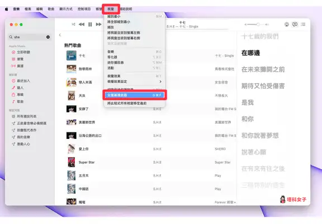Open the 控制項目 menu
Viewport: 322px width, 224px height.
point(84,9)
